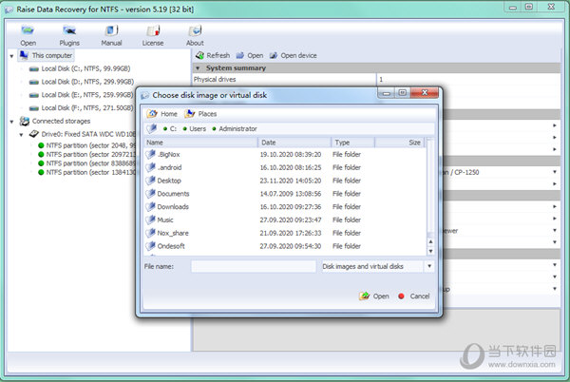Go to Home in the file dialog
Image resolution: width=570 pixels, height=382 pixels.
click(x=162, y=114)
